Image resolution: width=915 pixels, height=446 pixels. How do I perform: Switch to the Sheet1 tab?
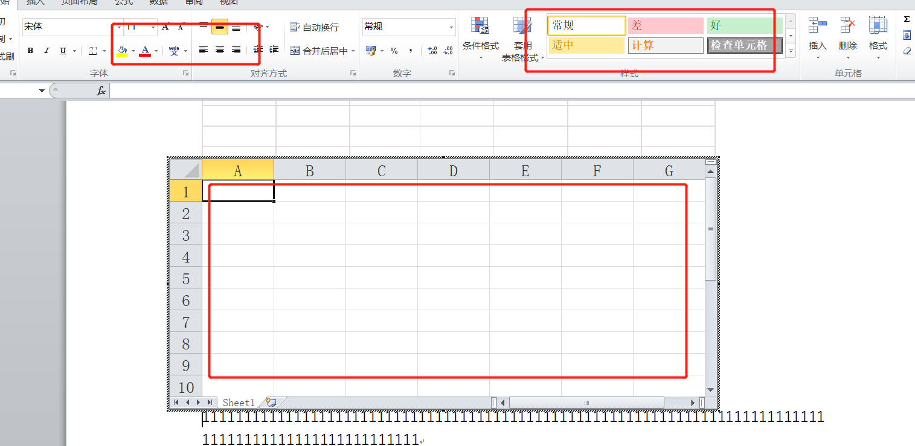[x=239, y=403]
